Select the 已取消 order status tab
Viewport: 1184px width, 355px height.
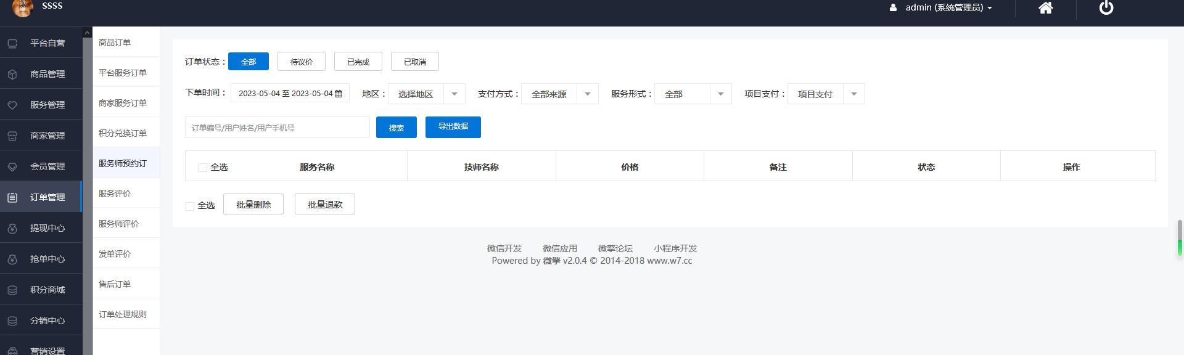[415, 62]
